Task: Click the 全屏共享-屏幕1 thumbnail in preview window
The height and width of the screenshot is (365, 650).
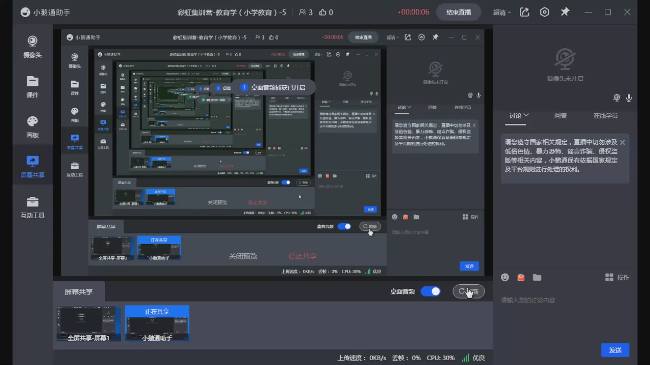Action: [x=112, y=248]
